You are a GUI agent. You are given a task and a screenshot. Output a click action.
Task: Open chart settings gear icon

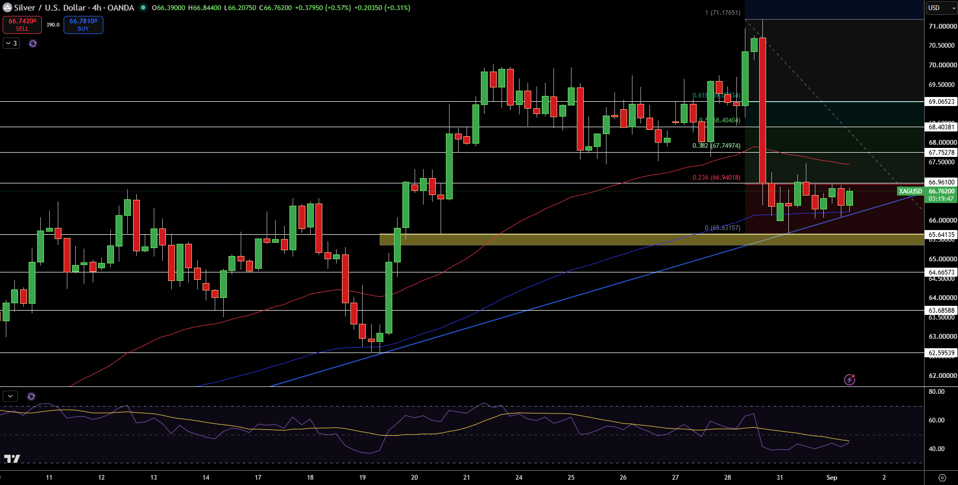coord(942,478)
